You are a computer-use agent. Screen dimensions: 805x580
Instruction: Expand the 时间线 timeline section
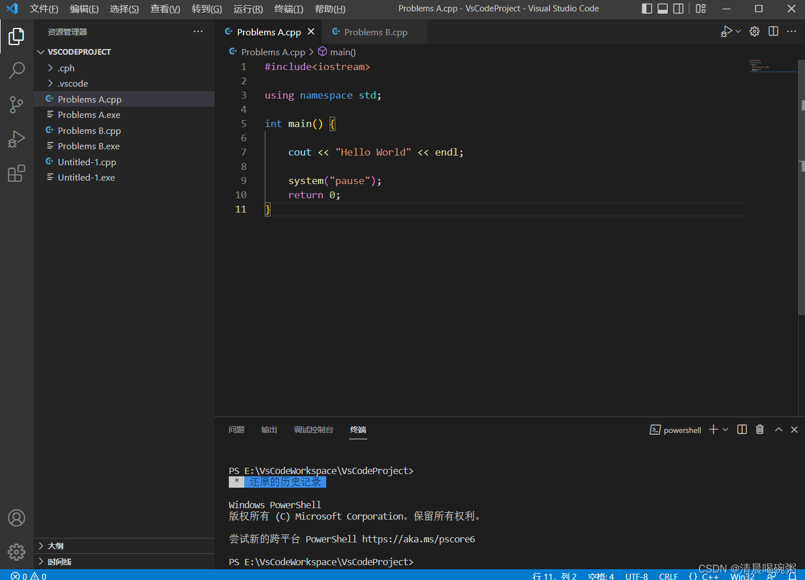point(124,562)
